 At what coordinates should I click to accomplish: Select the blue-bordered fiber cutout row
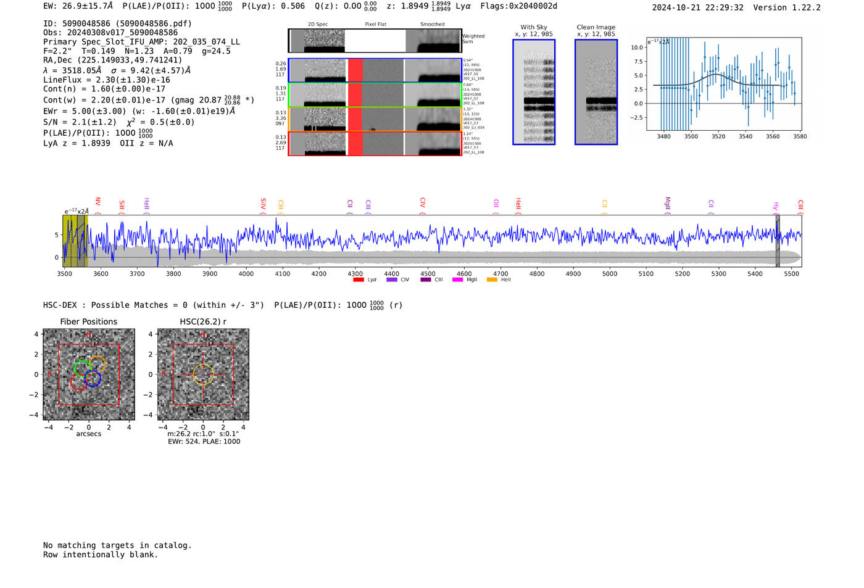point(375,70)
